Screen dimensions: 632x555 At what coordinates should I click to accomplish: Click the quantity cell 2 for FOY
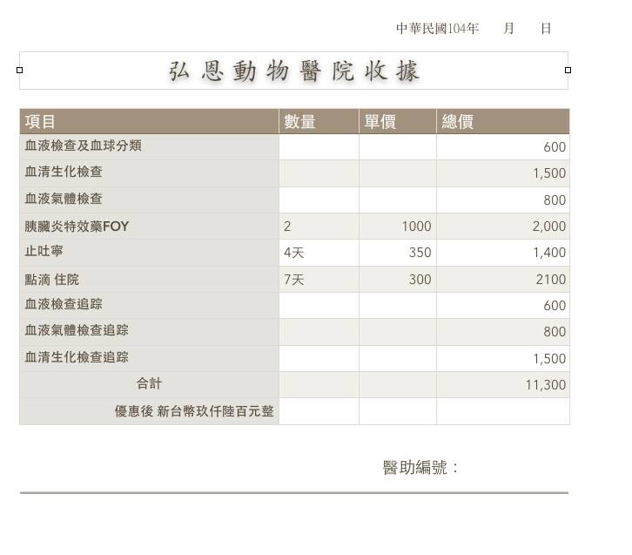(319, 227)
